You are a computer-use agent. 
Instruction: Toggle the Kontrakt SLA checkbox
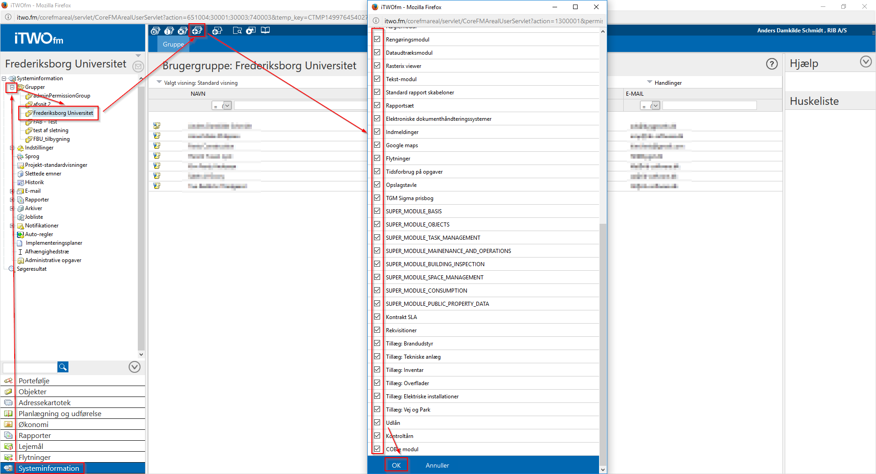click(377, 317)
